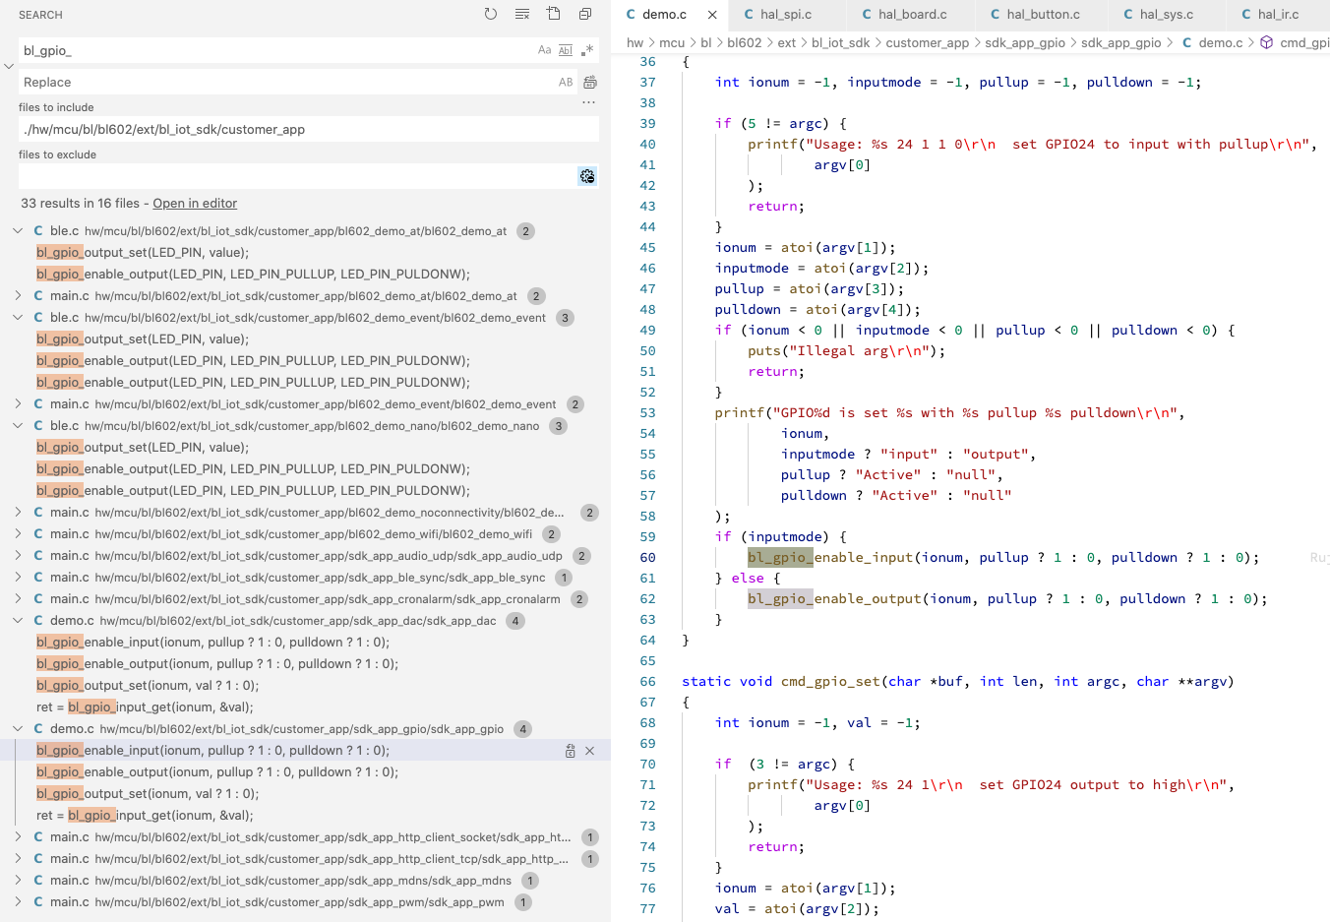This screenshot has width=1330, height=922.
Task: Switch to the hal_spi.c tab
Action: coord(785,15)
